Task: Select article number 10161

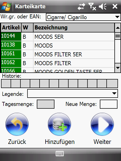Action: tap(11, 54)
